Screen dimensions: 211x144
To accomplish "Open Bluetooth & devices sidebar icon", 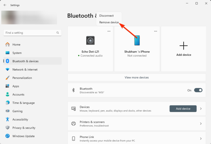I will 8,61.
